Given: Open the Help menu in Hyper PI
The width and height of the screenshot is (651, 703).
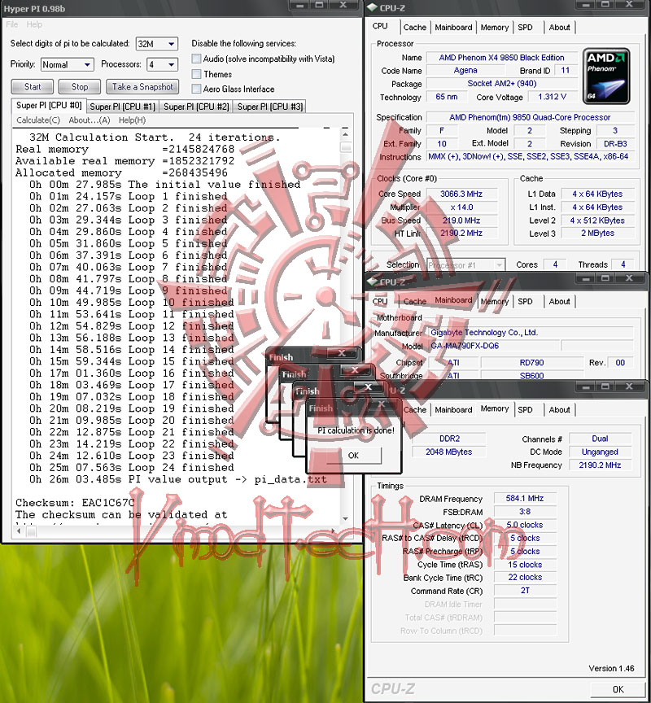Looking at the screenshot, I should 34,24.
